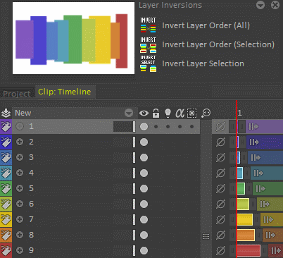Toggle visibility of layer 1
The width and height of the screenshot is (283, 258).
click(x=144, y=127)
